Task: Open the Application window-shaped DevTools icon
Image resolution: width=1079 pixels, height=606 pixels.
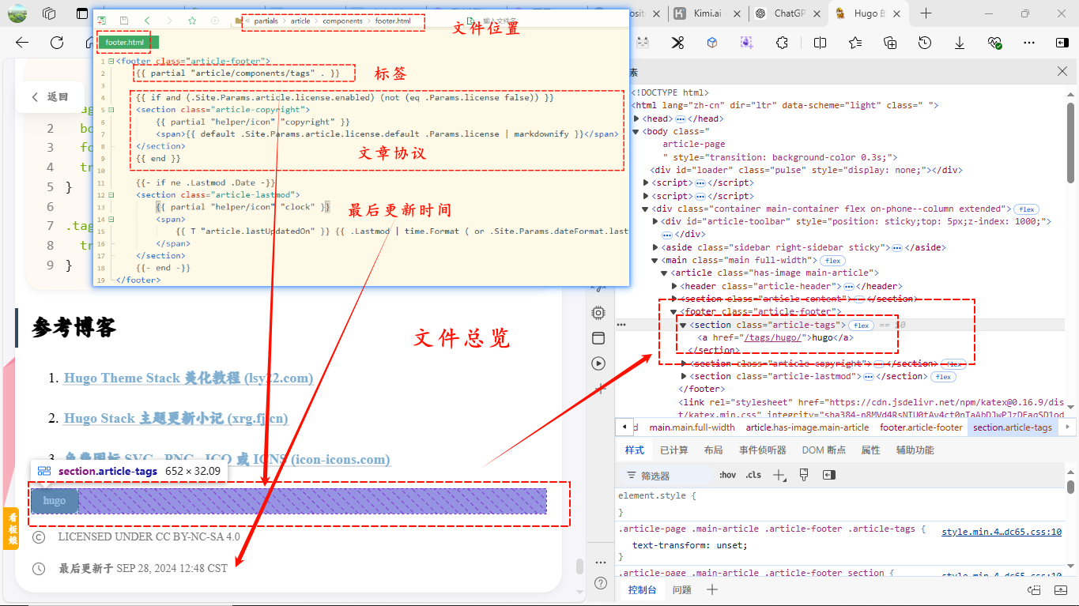Action: coord(598,338)
